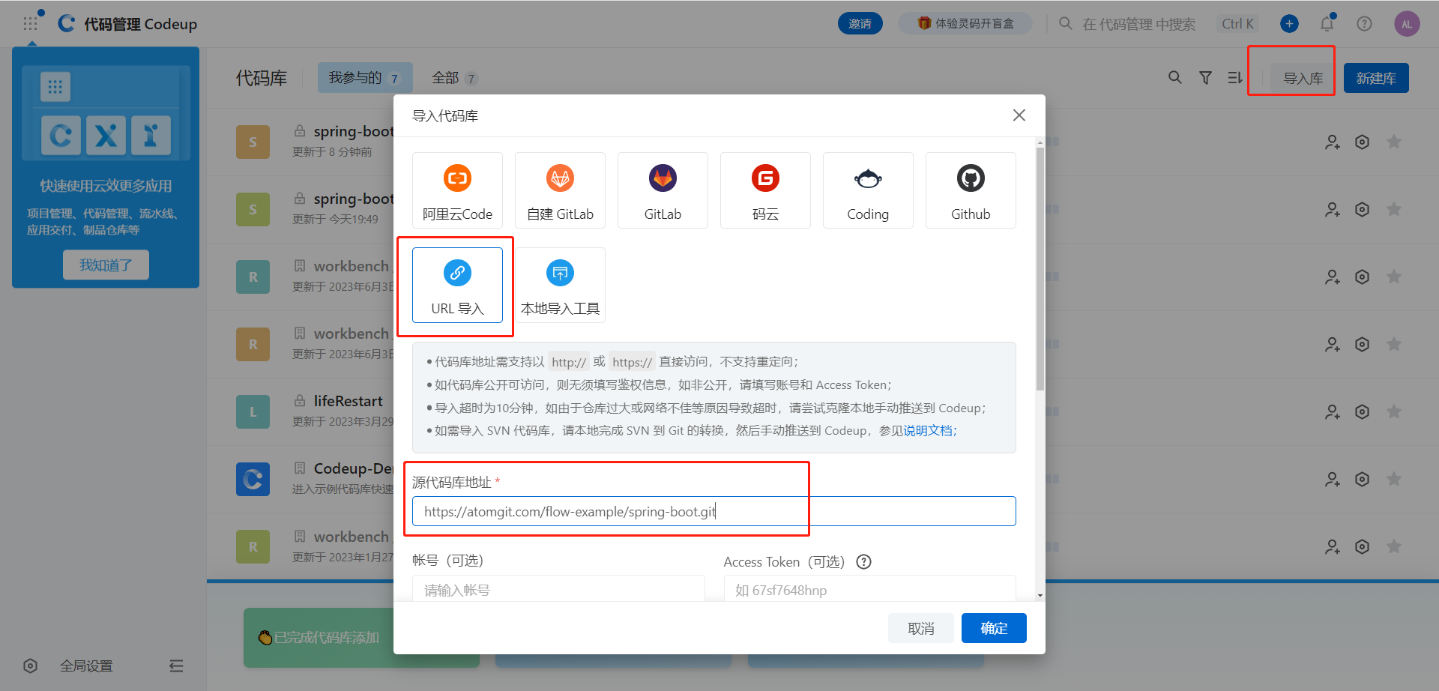The width and height of the screenshot is (1439, 691).
Task: Click the blue plus create icon
Action: [1289, 24]
